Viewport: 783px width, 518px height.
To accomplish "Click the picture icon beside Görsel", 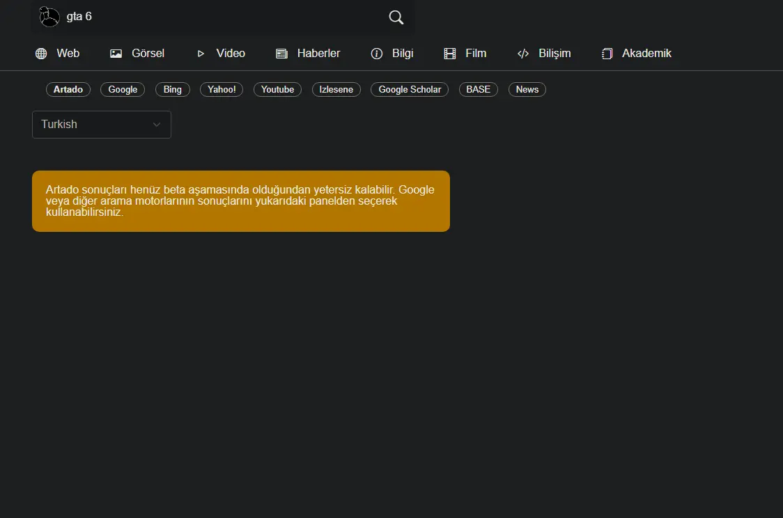I will point(116,54).
